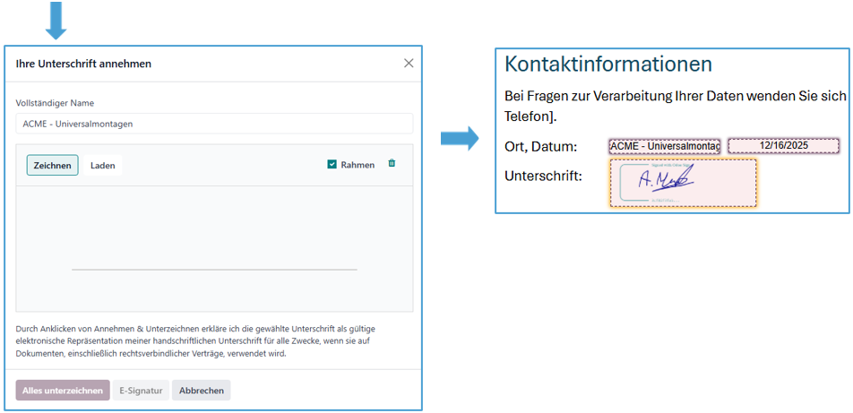Close the signature dialog with X
The width and height of the screenshot is (853, 413).
[x=409, y=63]
